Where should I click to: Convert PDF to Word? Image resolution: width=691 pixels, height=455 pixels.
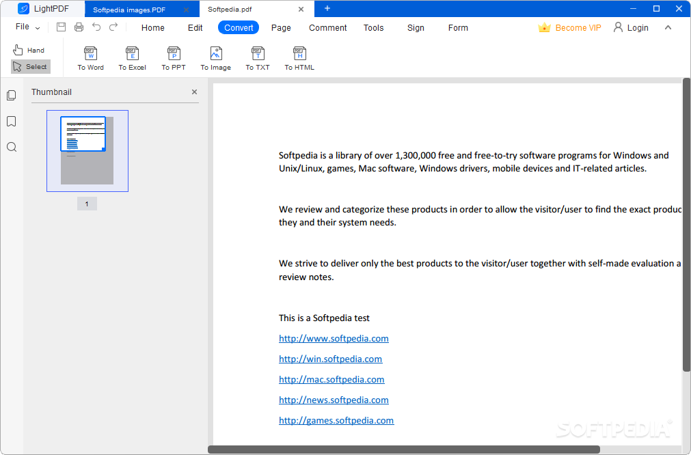click(x=90, y=59)
